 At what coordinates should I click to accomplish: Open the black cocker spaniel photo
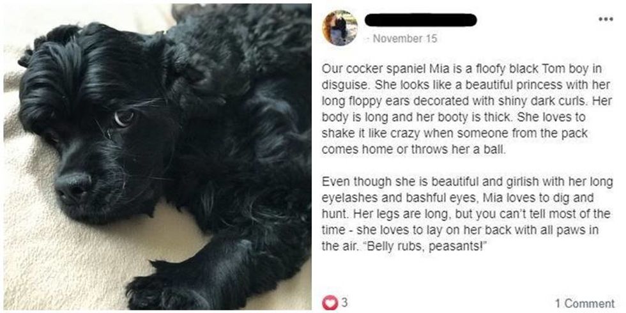157,156
